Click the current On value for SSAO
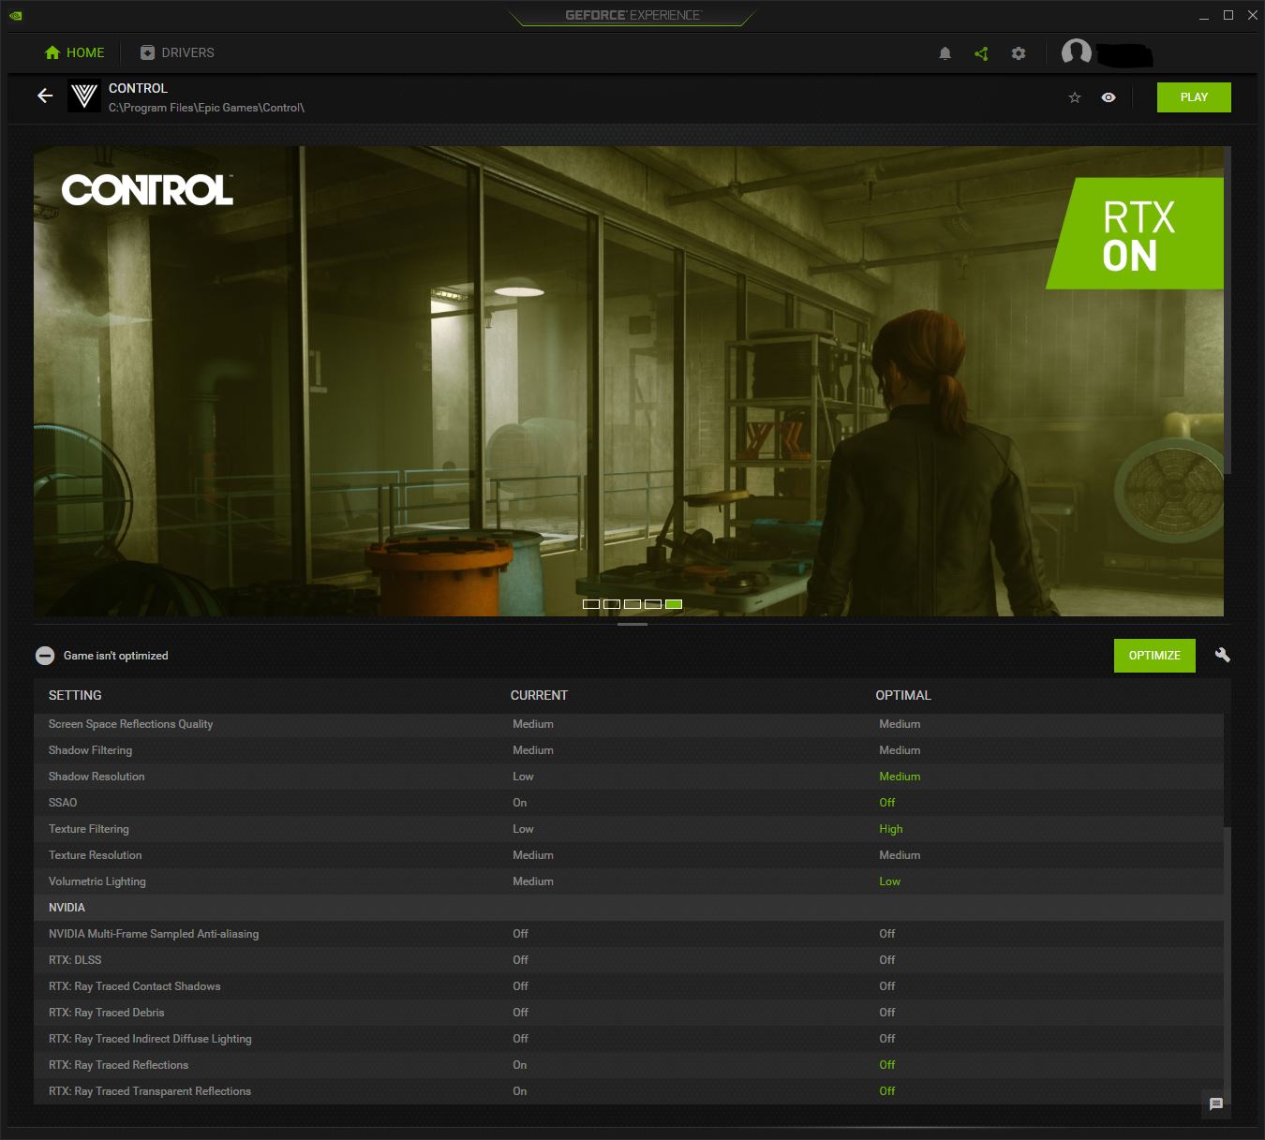1265x1140 pixels. (x=520, y=803)
